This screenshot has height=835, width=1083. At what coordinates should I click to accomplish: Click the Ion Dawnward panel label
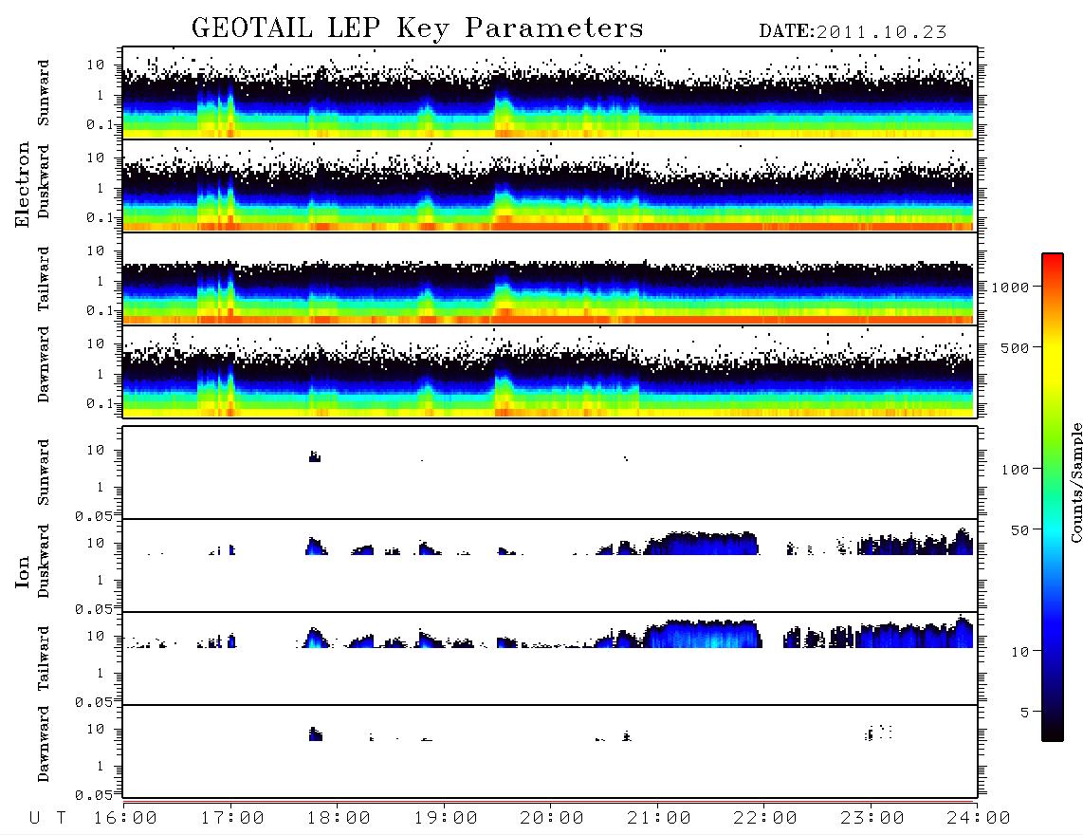[44, 744]
